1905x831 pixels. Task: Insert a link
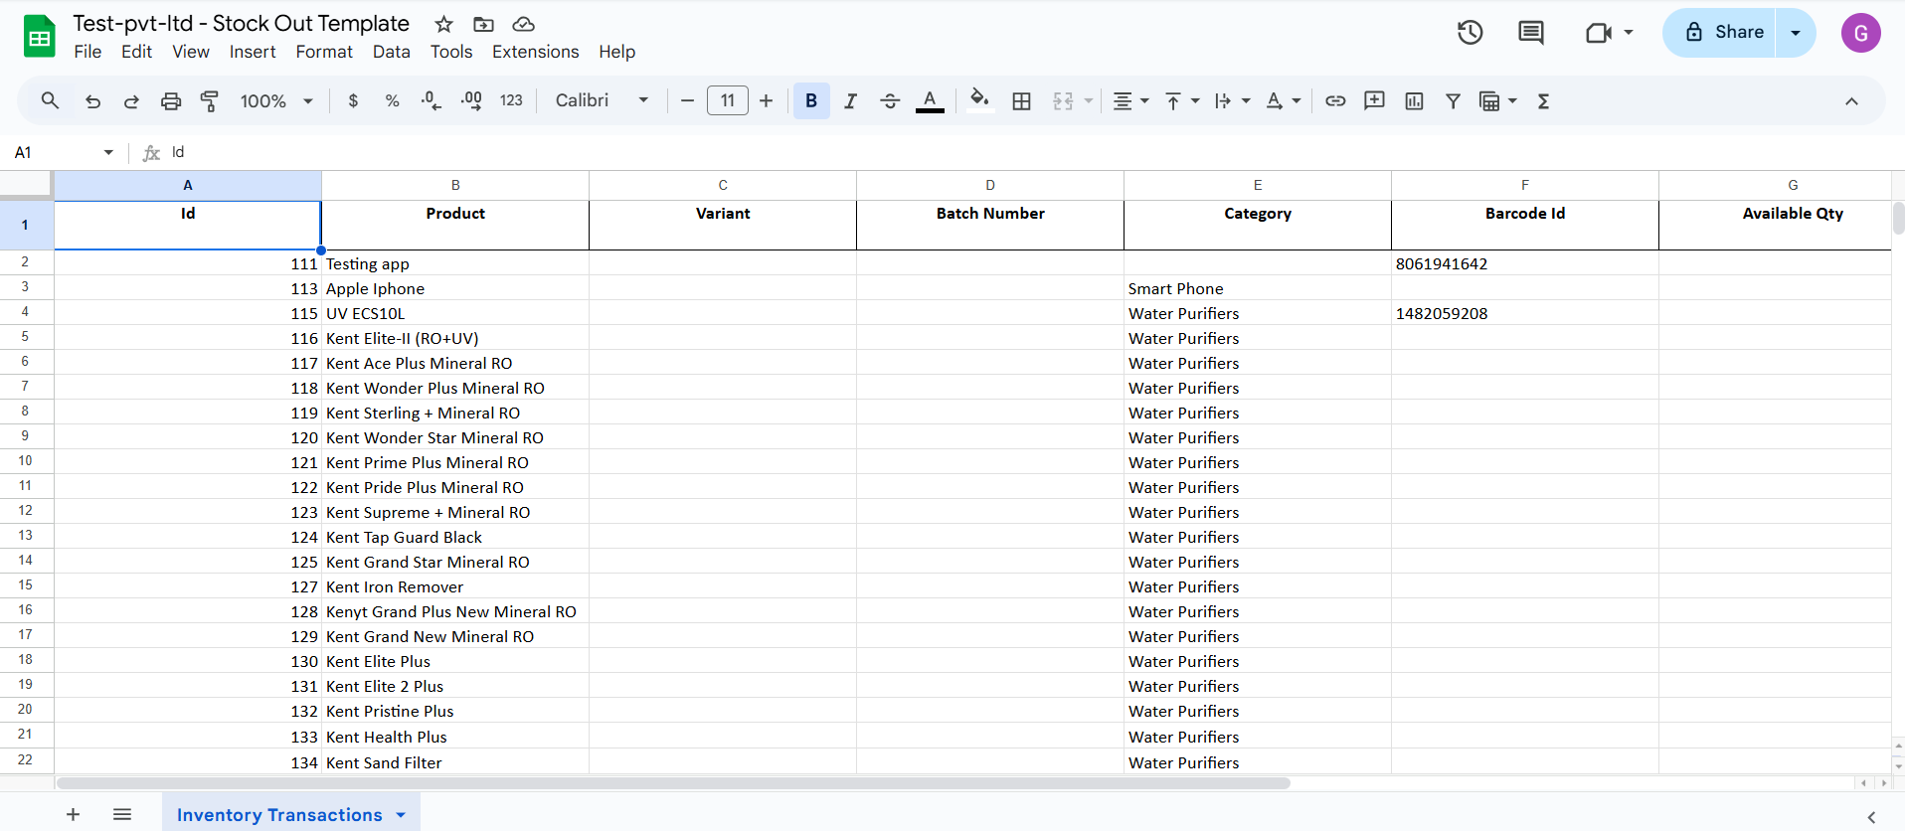pos(1335,100)
